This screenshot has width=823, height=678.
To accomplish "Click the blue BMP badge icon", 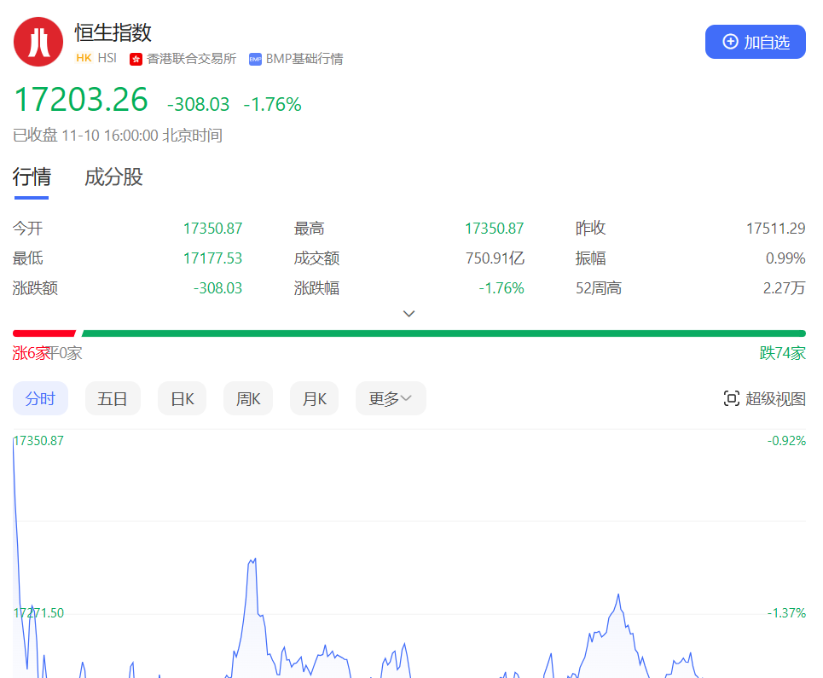I will [x=255, y=59].
